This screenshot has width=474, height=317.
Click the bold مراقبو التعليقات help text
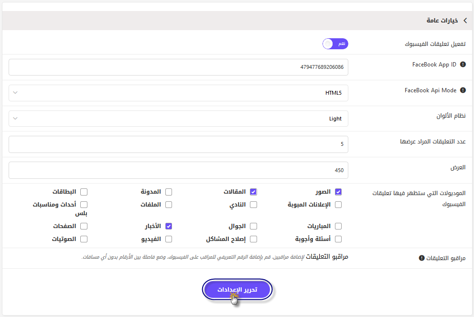click(x=327, y=257)
